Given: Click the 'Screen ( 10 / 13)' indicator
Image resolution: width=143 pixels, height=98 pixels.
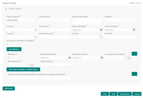Looking at the screenshot, I should point(135,3).
